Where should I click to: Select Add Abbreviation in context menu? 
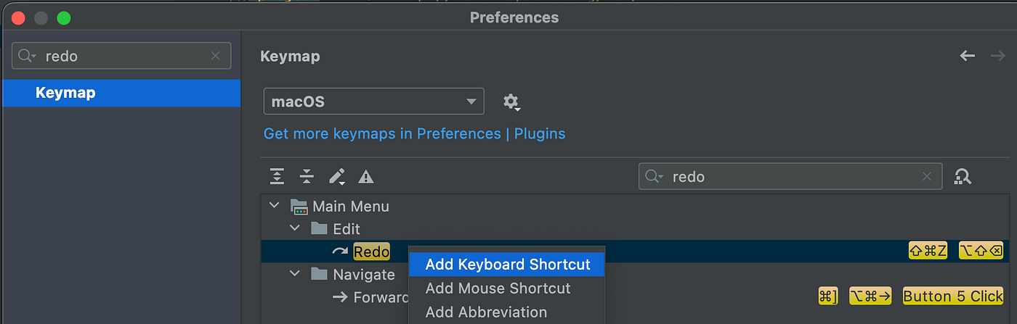click(x=486, y=312)
